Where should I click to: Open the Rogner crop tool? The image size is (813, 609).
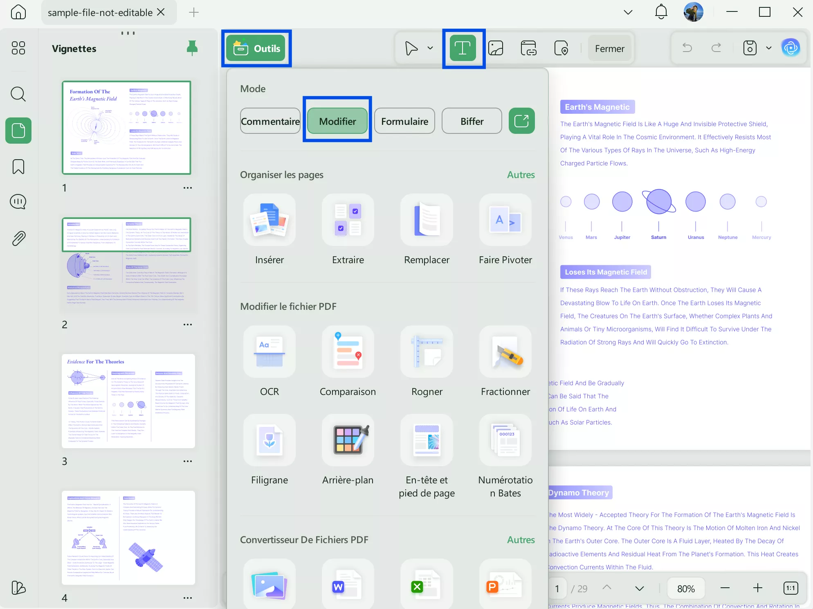click(x=427, y=352)
